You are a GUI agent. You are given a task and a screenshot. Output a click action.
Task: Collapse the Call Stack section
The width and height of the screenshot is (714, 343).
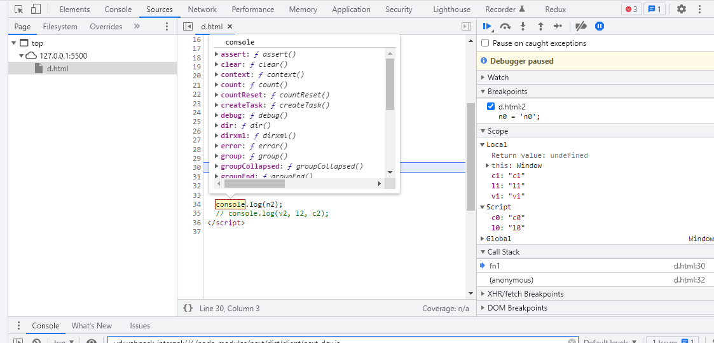[483, 252]
